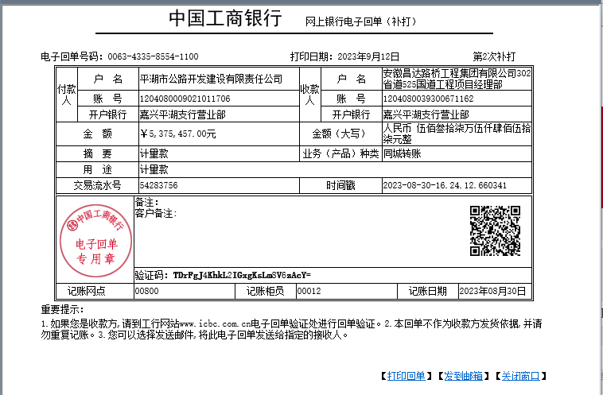Image resolution: width=603 pixels, height=395 pixels.
Task: Click the QR code image
Action: point(494,230)
